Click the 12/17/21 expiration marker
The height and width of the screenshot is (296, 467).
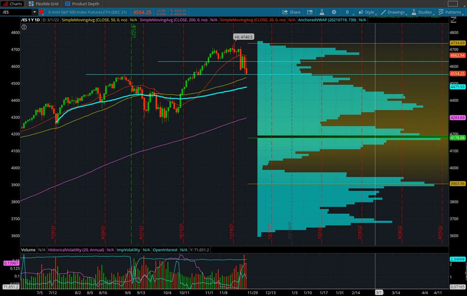(270, 231)
